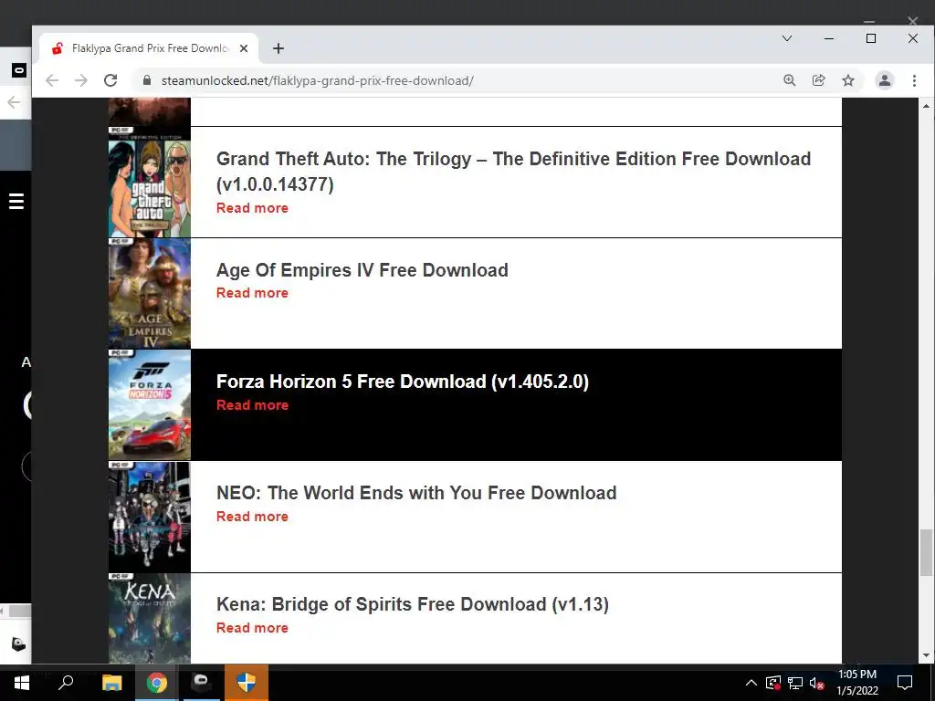Open Chrome three-dot menu
The height and width of the screenshot is (701, 935).
point(914,80)
